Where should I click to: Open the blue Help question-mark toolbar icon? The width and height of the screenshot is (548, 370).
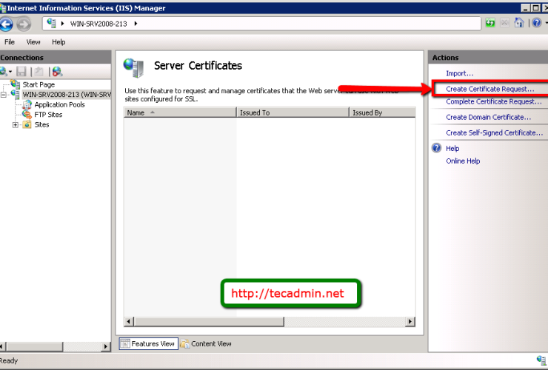[535, 24]
